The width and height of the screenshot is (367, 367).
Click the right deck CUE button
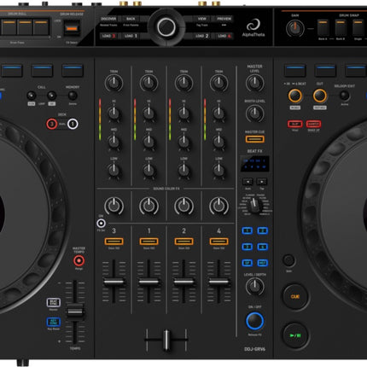(x=295, y=297)
